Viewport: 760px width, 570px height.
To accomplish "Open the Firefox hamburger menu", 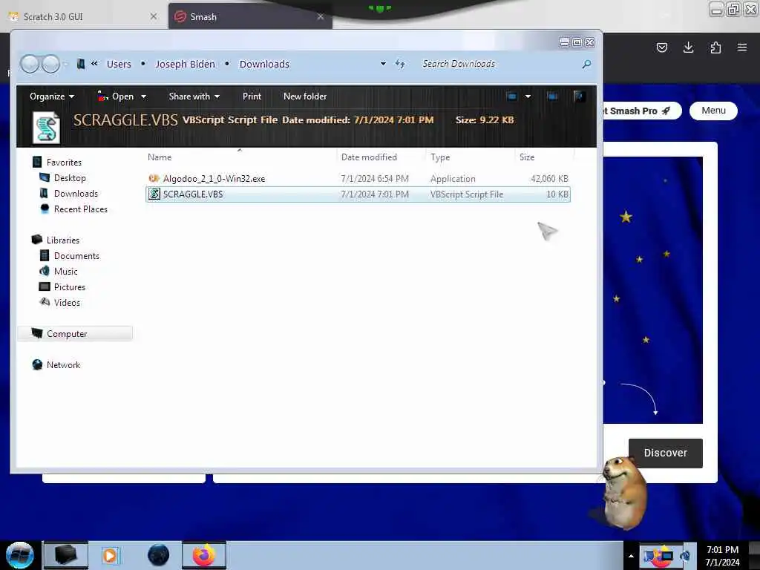I will pos(742,47).
